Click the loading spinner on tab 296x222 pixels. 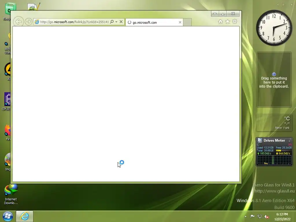pyautogui.click(x=129, y=23)
